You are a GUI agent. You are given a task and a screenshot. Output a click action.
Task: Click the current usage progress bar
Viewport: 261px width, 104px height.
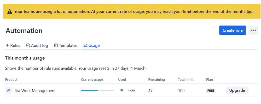click(97, 90)
